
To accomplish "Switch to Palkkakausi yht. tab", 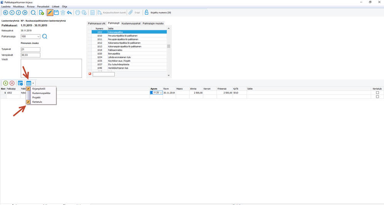I will (97, 23).
